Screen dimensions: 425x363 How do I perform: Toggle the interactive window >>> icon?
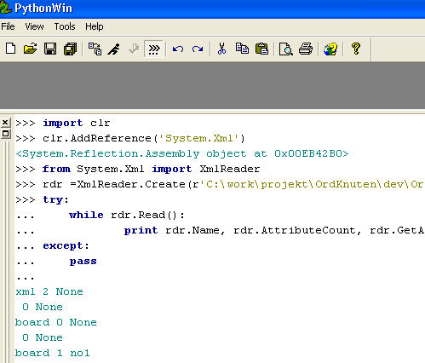coord(154,49)
